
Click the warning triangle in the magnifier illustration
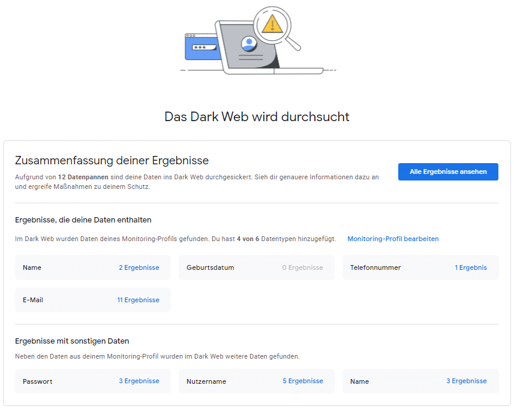point(272,24)
